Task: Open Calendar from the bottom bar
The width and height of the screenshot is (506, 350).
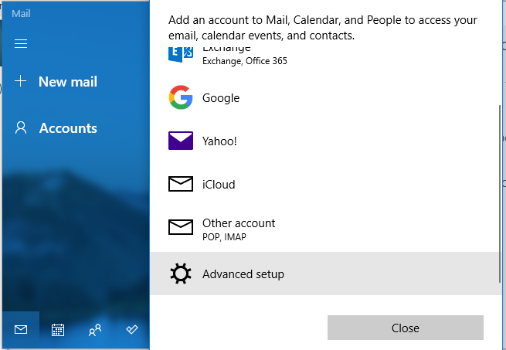Action: pos(58,330)
